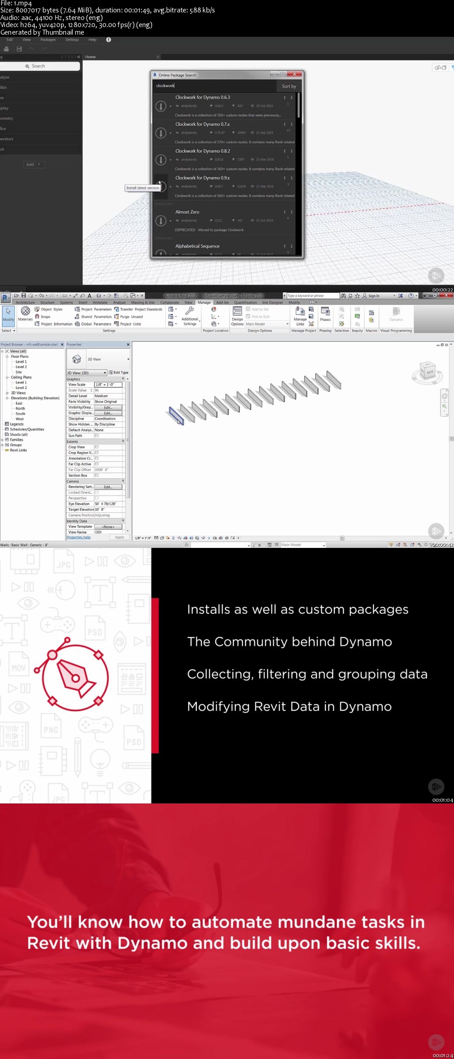
Task: Launch Dynamo from Visual Programming panel
Action: pyautogui.click(x=396, y=314)
